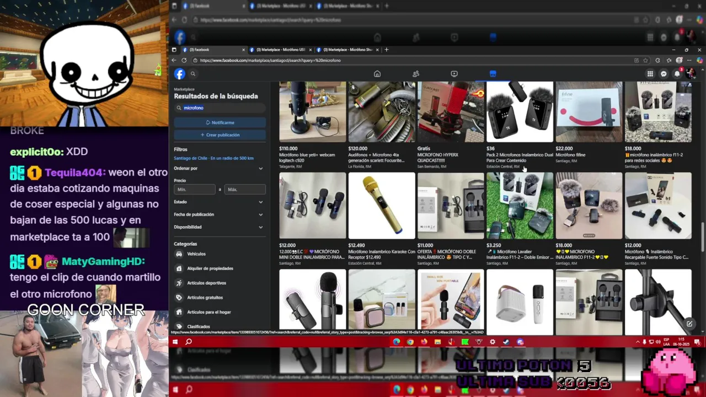Click the taskbar search magnifier

coord(189,342)
